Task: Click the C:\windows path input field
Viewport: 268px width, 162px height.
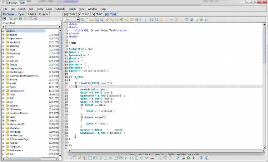Action: coord(30,23)
